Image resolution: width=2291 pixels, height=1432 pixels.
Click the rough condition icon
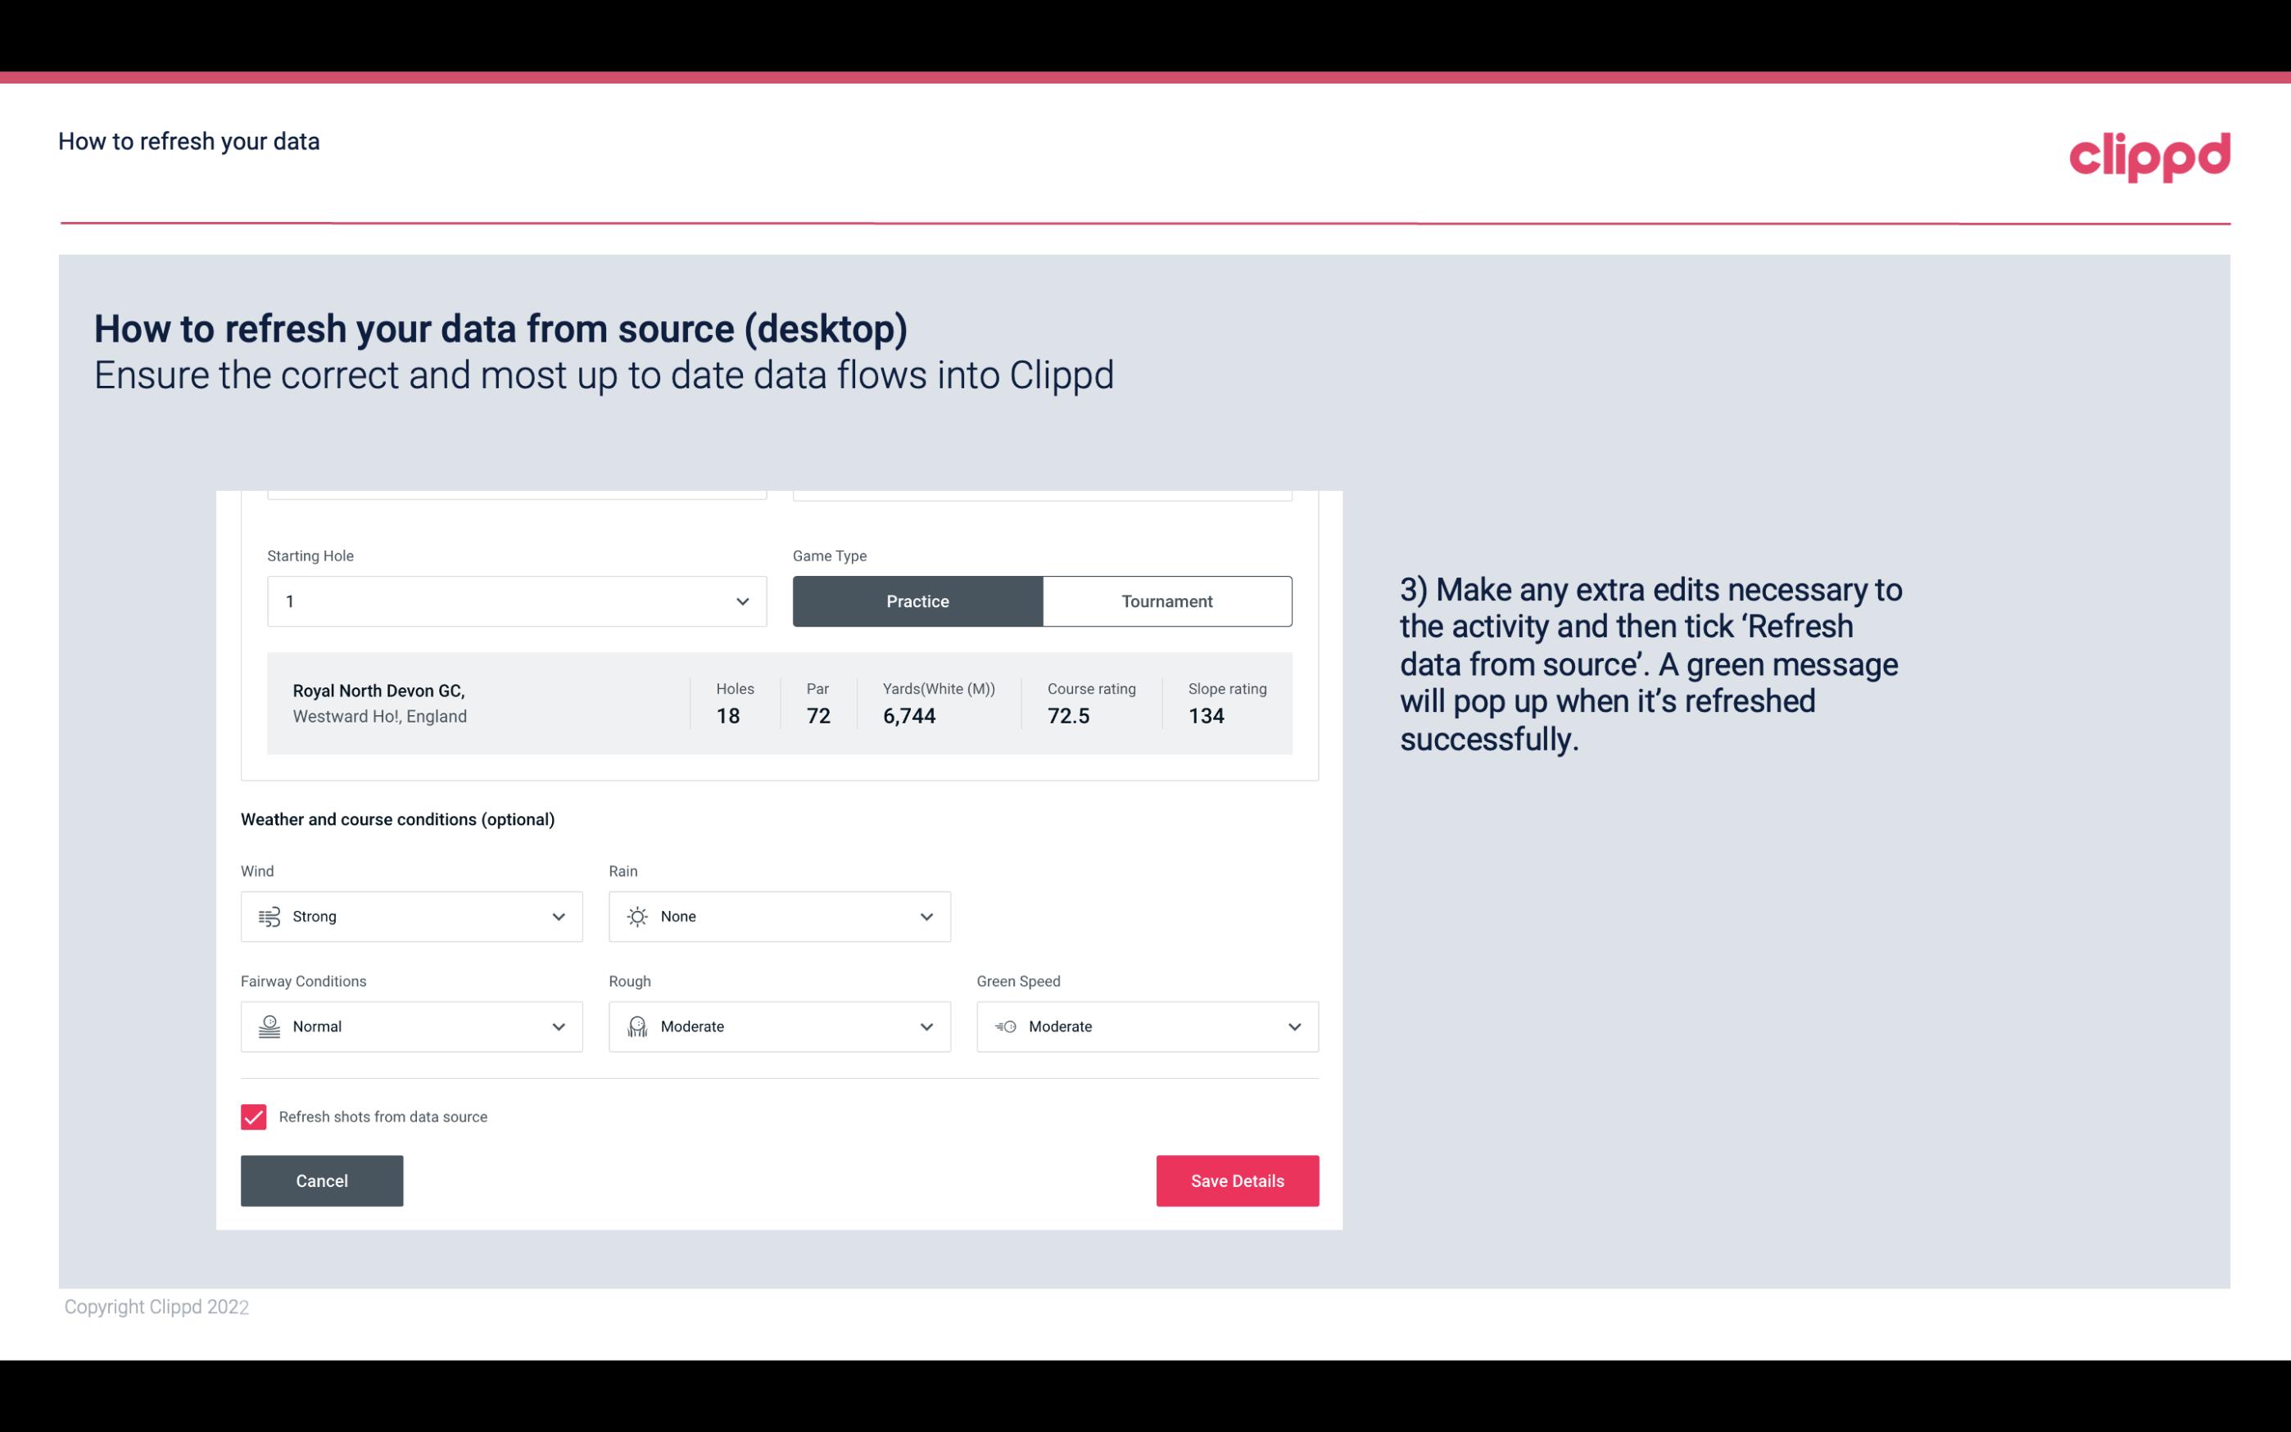(x=636, y=1026)
